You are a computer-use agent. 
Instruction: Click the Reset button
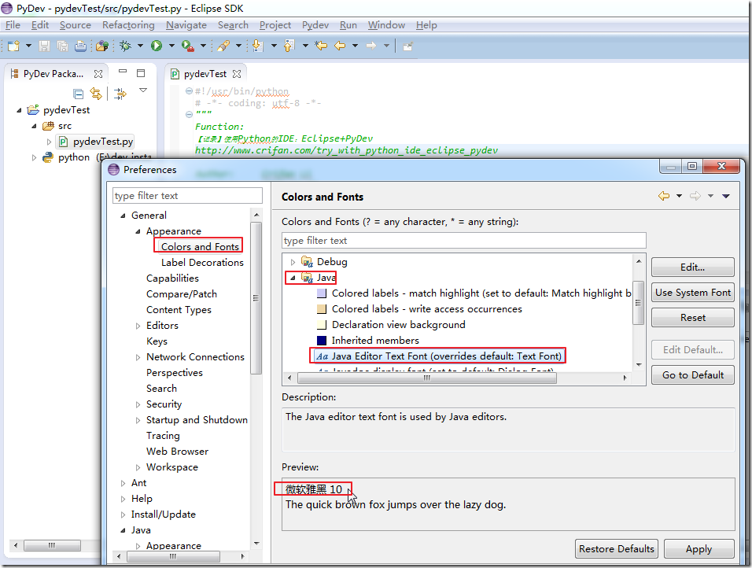click(692, 318)
